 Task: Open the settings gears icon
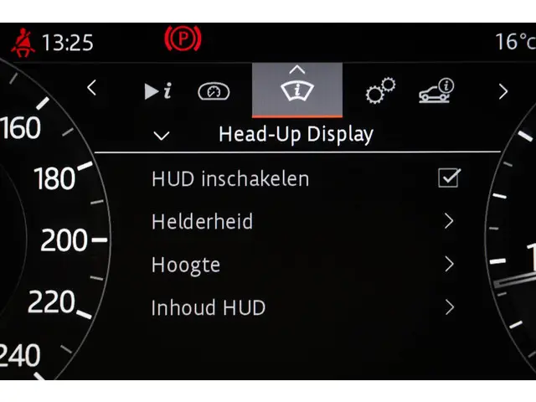[x=380, y=90]
